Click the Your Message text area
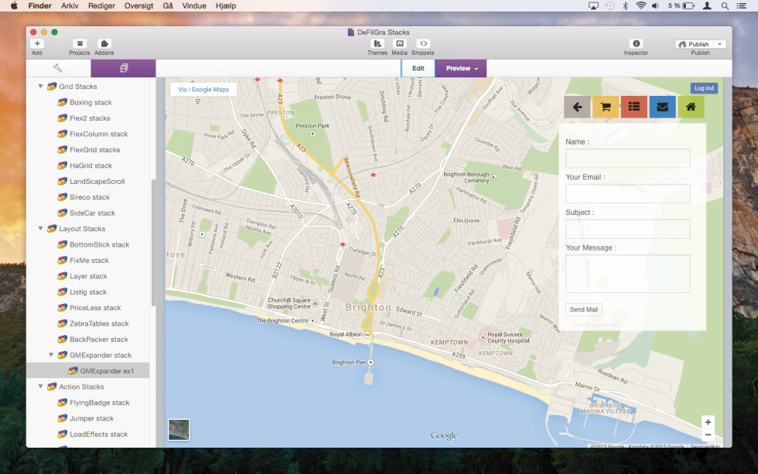 coord(628,274)
